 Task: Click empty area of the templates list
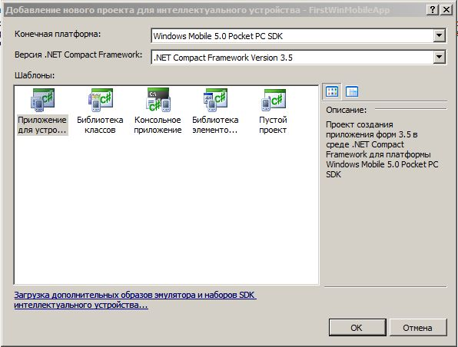166,210
